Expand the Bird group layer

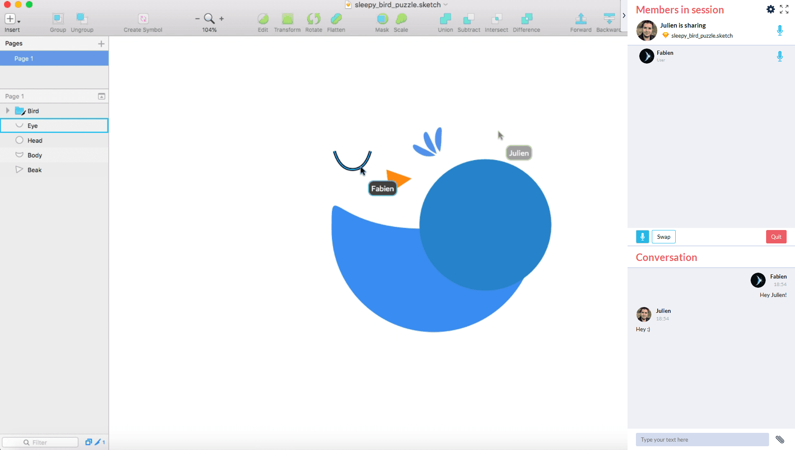click(x=8, y=111)
